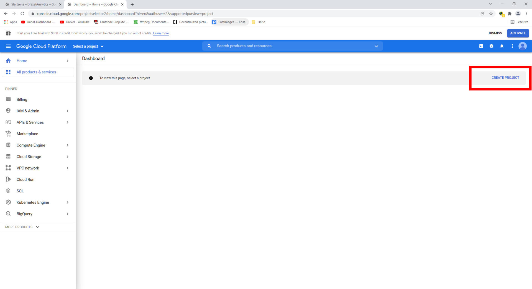Expand IAM & Admin submenu chevron
Viewport: 532px width, 289px height.
coord(67,111)
